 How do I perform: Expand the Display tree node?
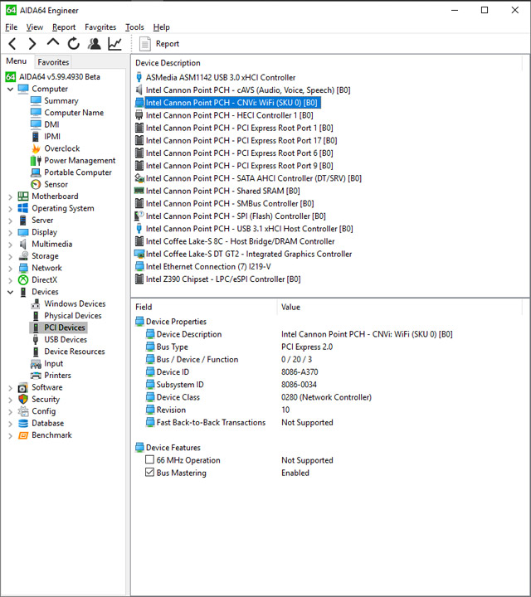[x=10, y=233]
